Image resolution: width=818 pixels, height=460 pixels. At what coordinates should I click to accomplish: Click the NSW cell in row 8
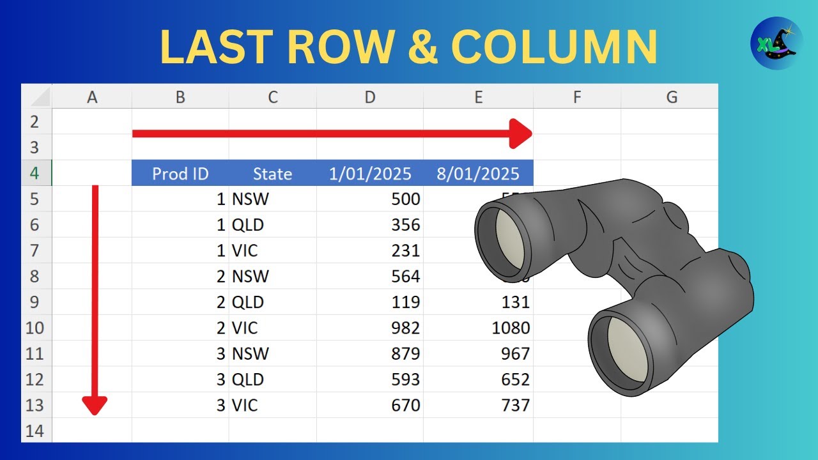(x=273, y=276)
